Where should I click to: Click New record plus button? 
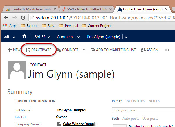click(x=14, y=50)
